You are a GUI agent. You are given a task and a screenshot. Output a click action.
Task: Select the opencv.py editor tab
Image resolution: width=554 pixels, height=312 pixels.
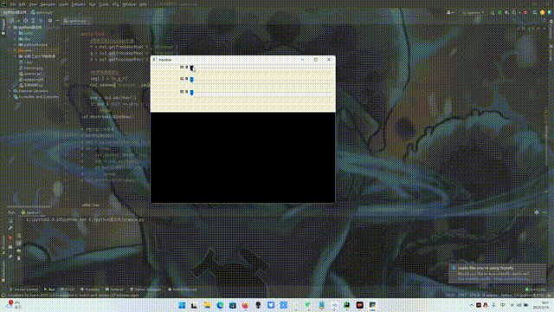(76, 21)
